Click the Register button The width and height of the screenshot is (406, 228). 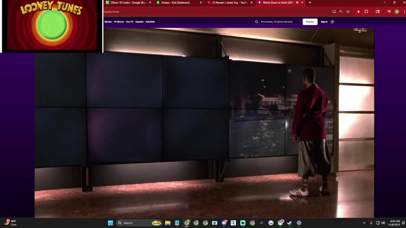tap(310, 22)
